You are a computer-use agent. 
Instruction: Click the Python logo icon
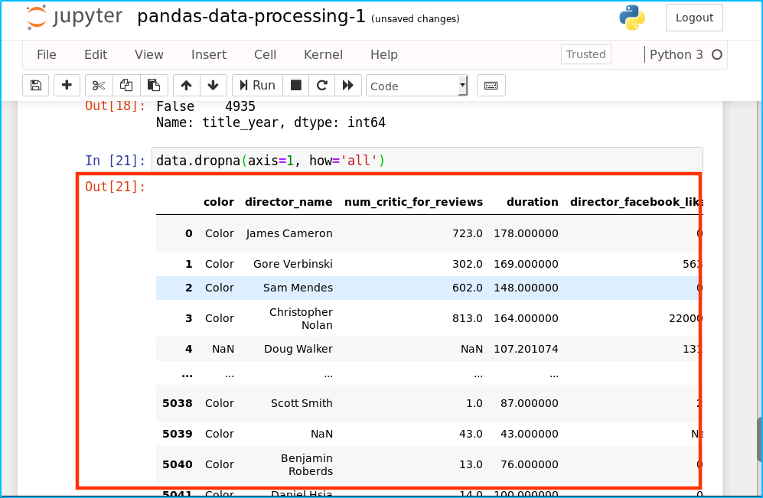pyautogui.click(x=632, y=18)
